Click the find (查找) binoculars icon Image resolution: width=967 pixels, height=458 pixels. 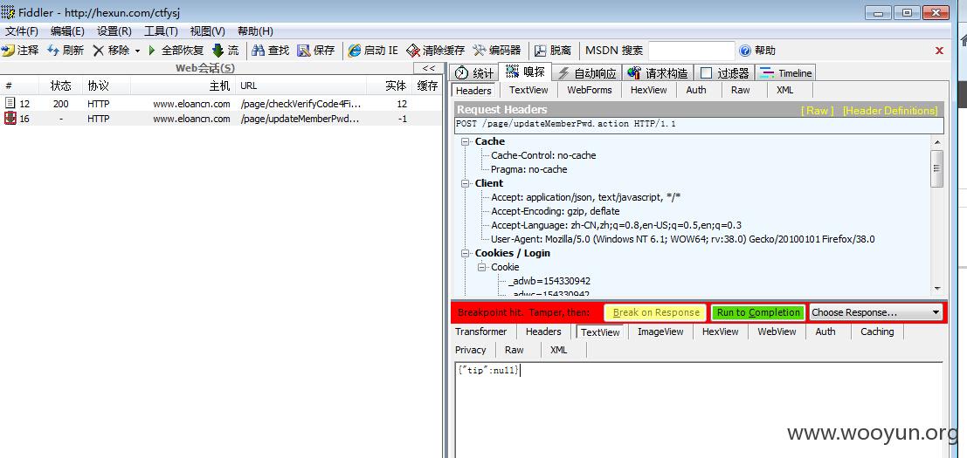258,51
